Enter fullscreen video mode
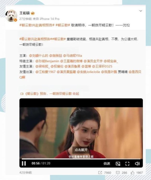The width and height of the screenshot is (151, 180). [x=127, y=164]
